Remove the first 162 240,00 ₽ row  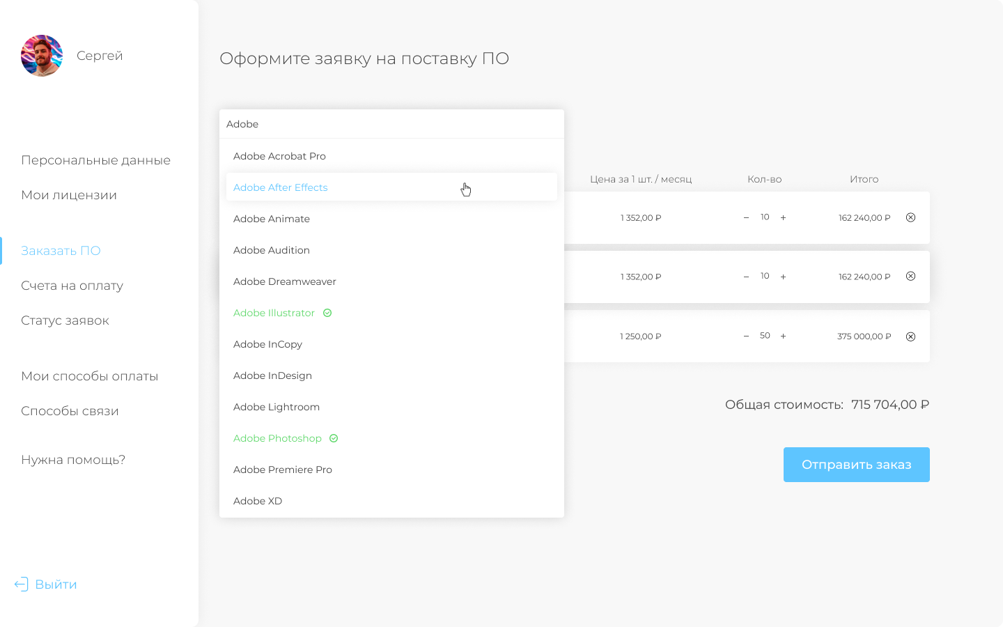tap(910, 217)
